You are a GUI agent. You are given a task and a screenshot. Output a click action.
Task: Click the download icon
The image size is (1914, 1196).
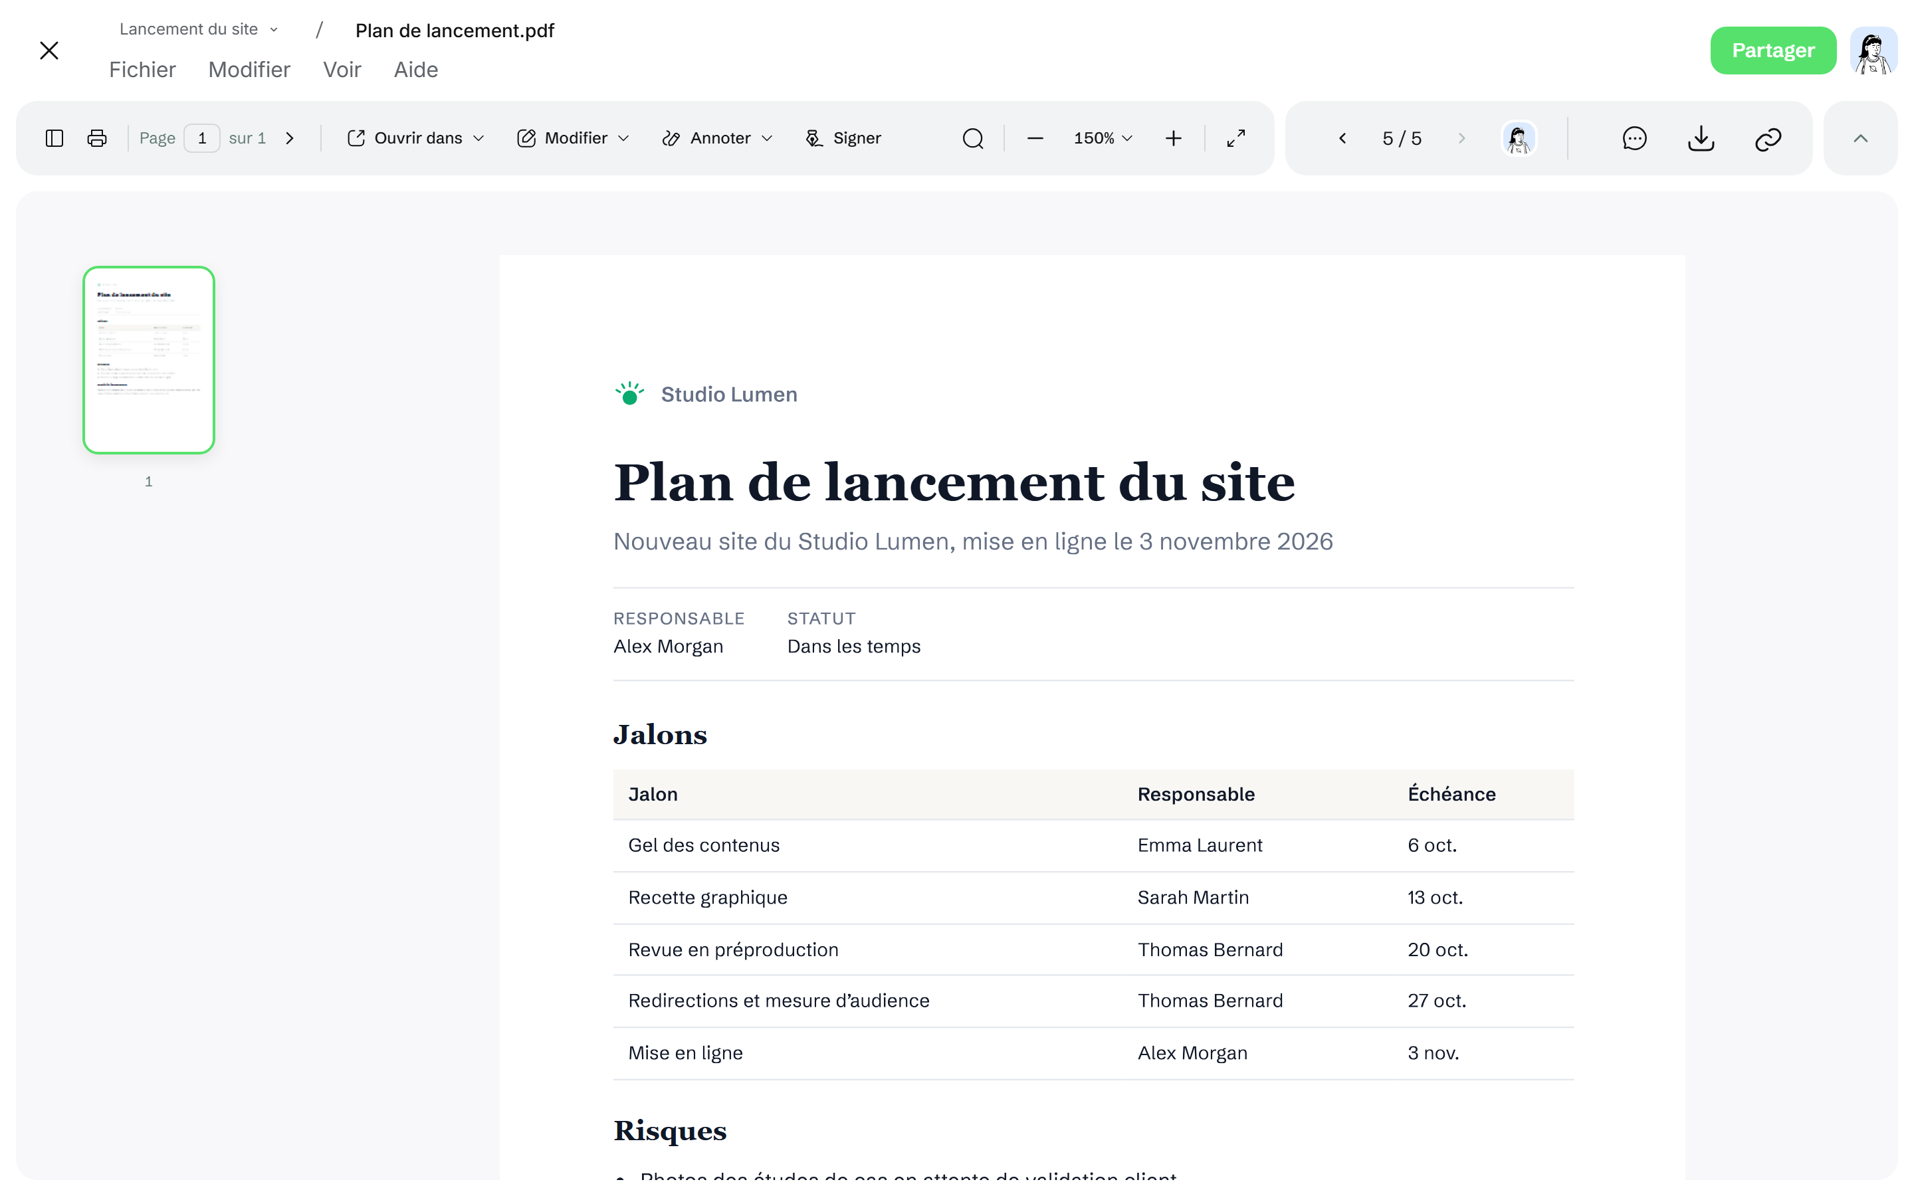coord(1701,138)
